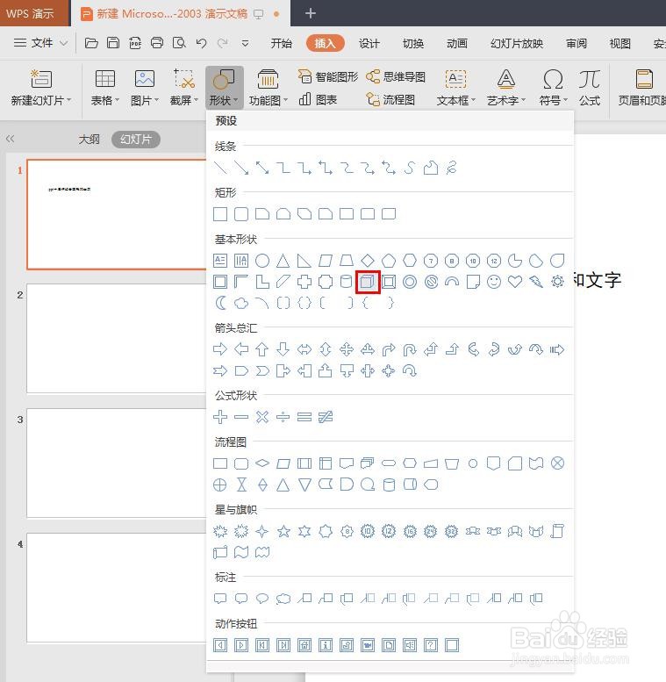
Task: Select the plus sign formula shape
Action: pyautogui.click(x=220, y=417)
